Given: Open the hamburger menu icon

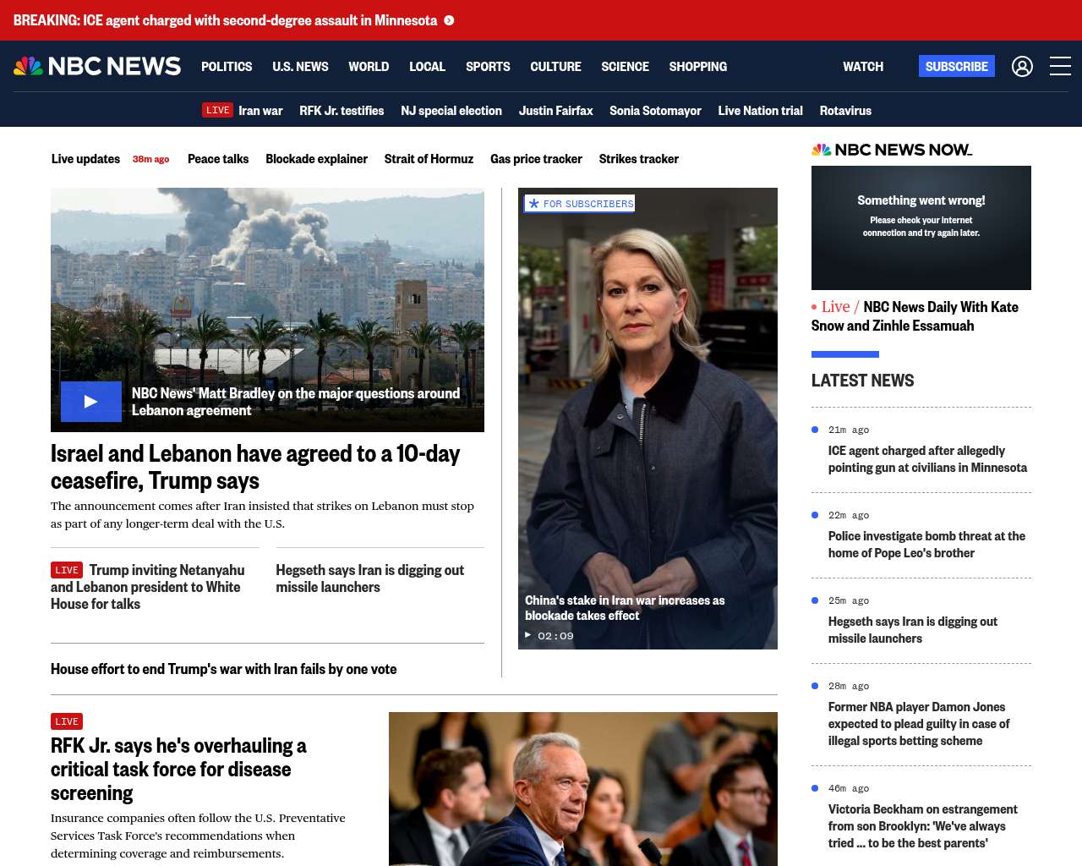Looking at the screenshot, I should point(1060,66).
